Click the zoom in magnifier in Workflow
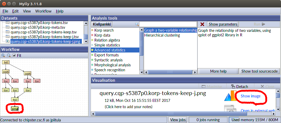Viewport: 281px width, 123px height. click(x=3, y=55)
